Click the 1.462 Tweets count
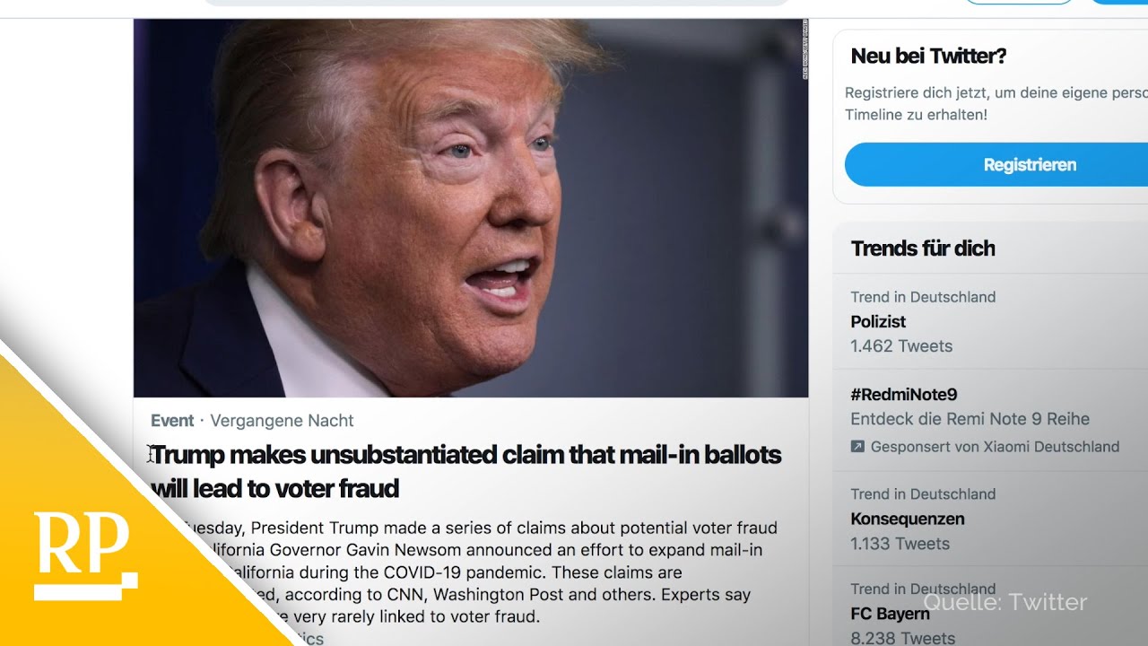 tap(901, 346)
